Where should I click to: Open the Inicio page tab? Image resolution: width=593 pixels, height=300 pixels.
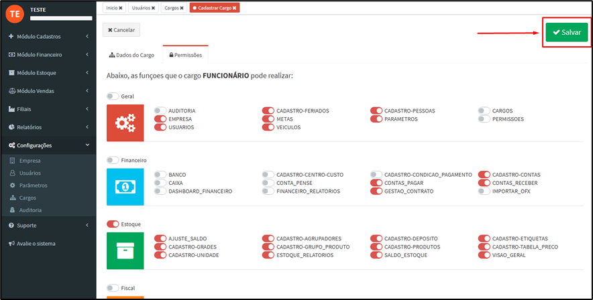point(114,8)
